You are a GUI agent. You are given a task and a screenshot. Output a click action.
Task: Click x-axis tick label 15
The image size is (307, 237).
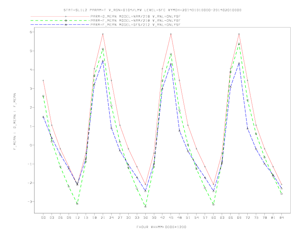click(86, 218)
